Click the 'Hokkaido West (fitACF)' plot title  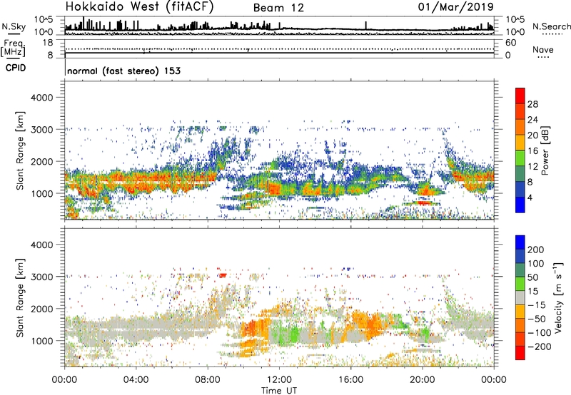pos(139,6)
